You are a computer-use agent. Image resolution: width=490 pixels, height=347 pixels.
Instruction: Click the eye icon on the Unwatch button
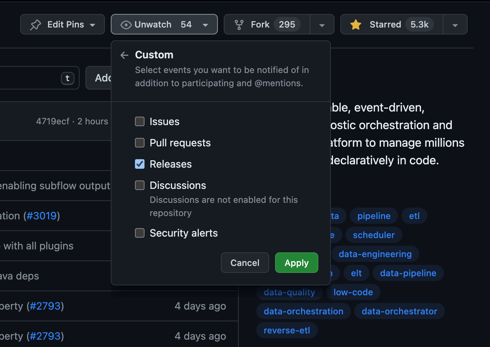[x=126, y=24]
